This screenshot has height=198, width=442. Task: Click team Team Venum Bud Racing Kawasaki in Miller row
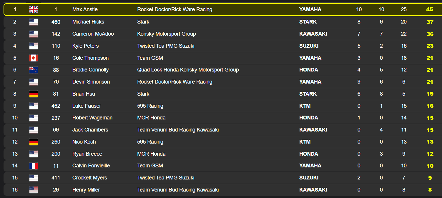coord(178,190)
